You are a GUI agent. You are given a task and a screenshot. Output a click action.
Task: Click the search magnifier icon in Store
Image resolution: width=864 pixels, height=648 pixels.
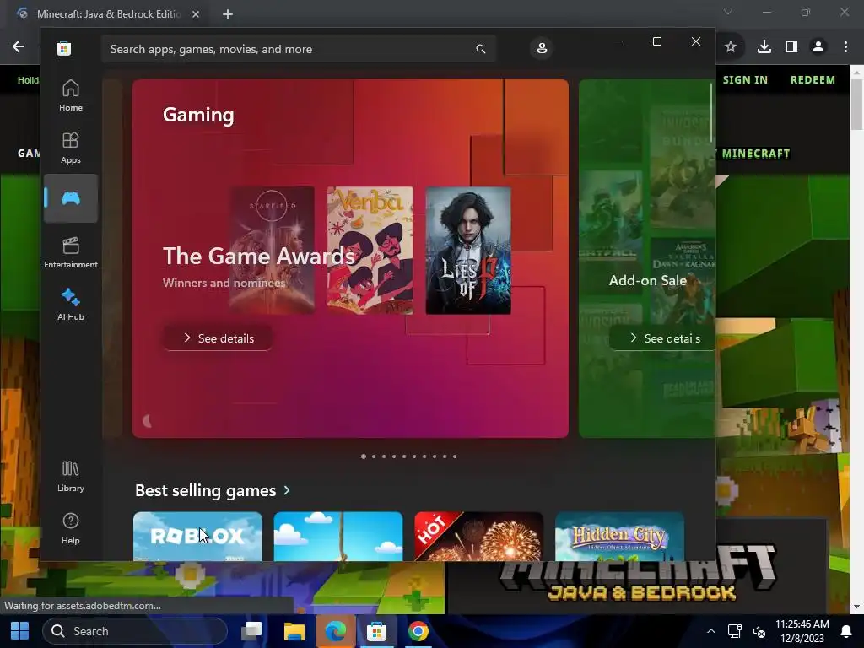tap(480, 49)
